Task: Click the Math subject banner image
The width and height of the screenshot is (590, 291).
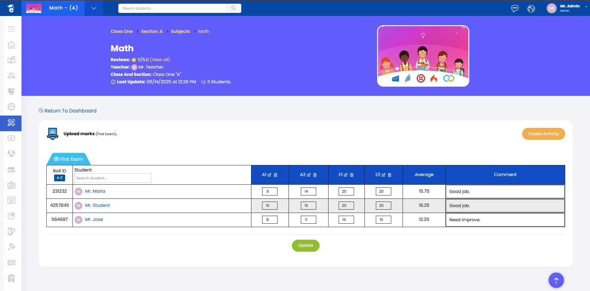Action: [x=423, y=56]
